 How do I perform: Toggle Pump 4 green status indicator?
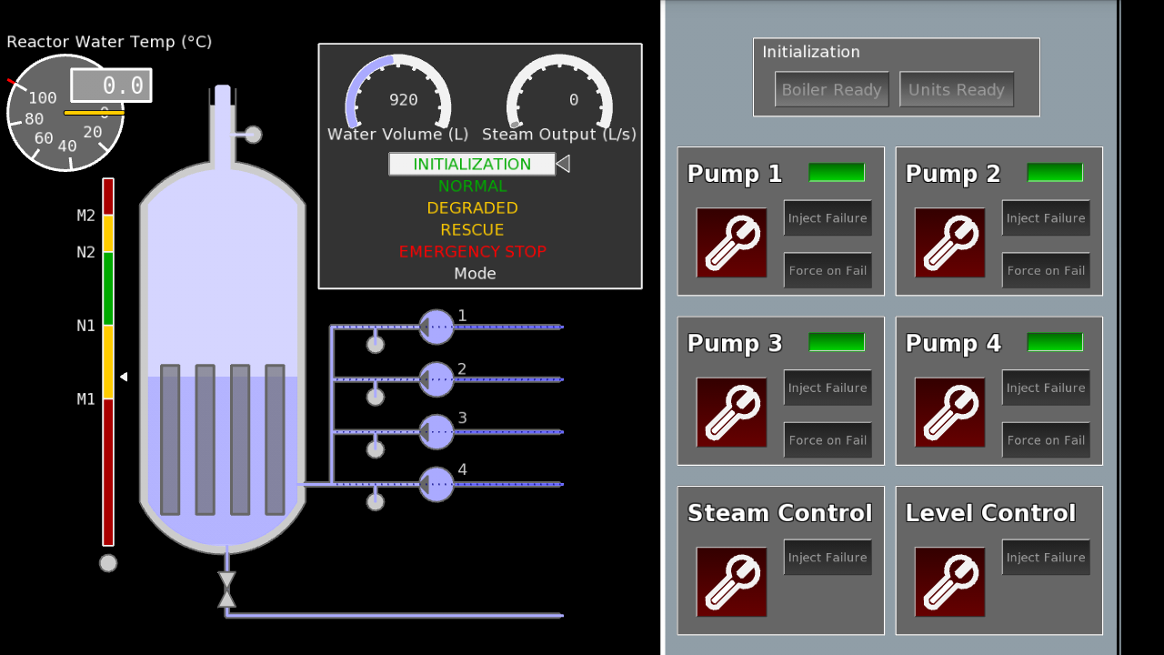coord(1055,343)
